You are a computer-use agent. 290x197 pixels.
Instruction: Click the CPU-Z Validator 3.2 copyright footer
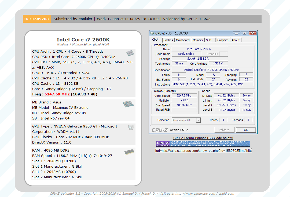coord(142,194)
